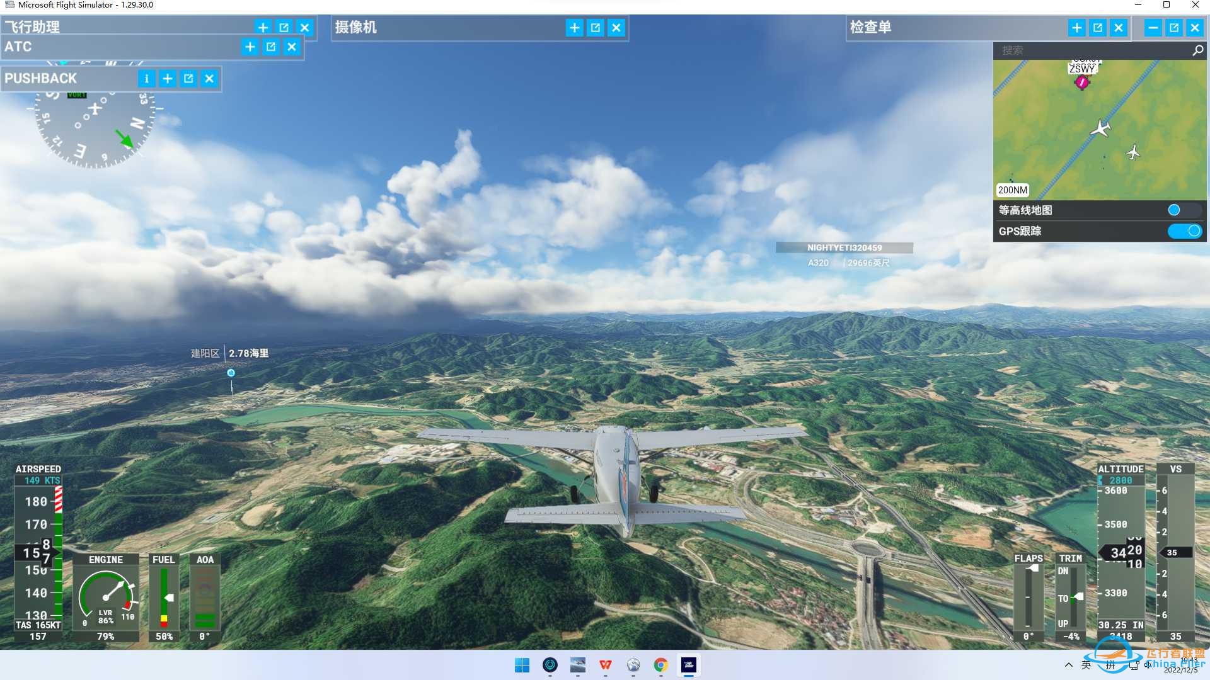Close the PUSHBACK panel
This screenshot has width=1210, height=680.
click(x=209, y=79)
